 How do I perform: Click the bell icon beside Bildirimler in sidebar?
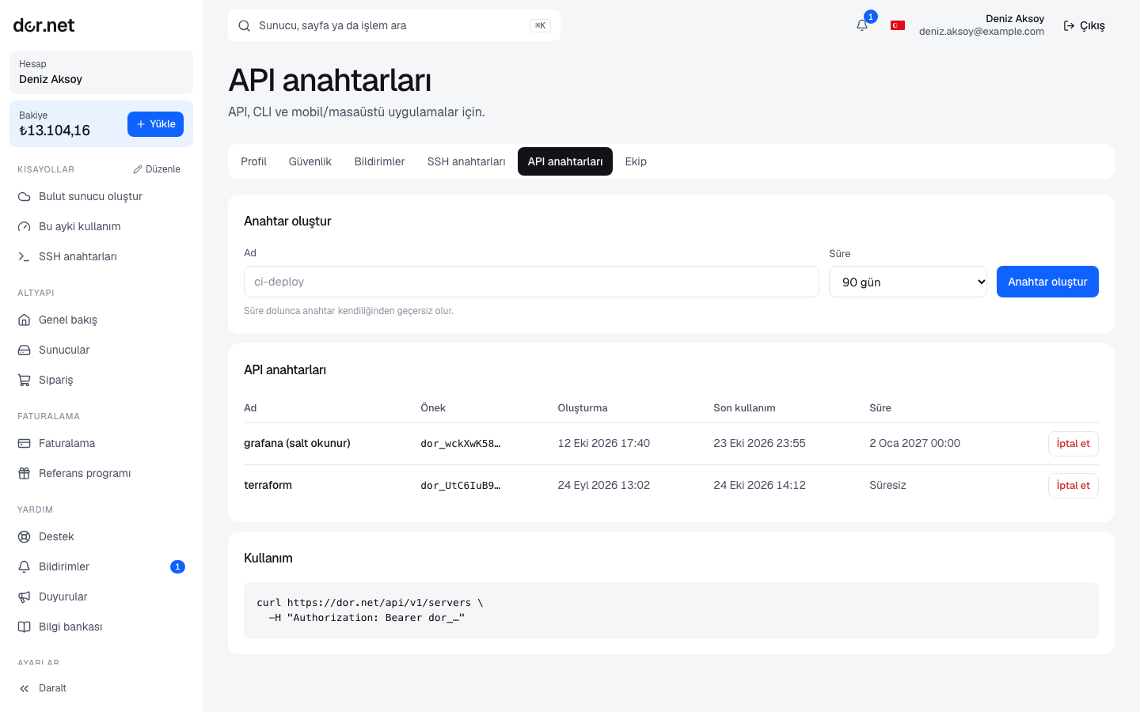25,566
